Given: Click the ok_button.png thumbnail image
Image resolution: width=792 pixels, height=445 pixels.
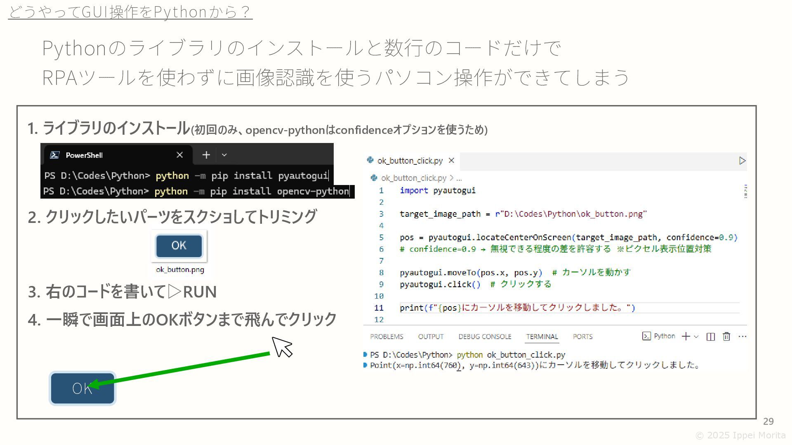Looking at the screenshot, I should pyautogui.click(x=179, y=246).
